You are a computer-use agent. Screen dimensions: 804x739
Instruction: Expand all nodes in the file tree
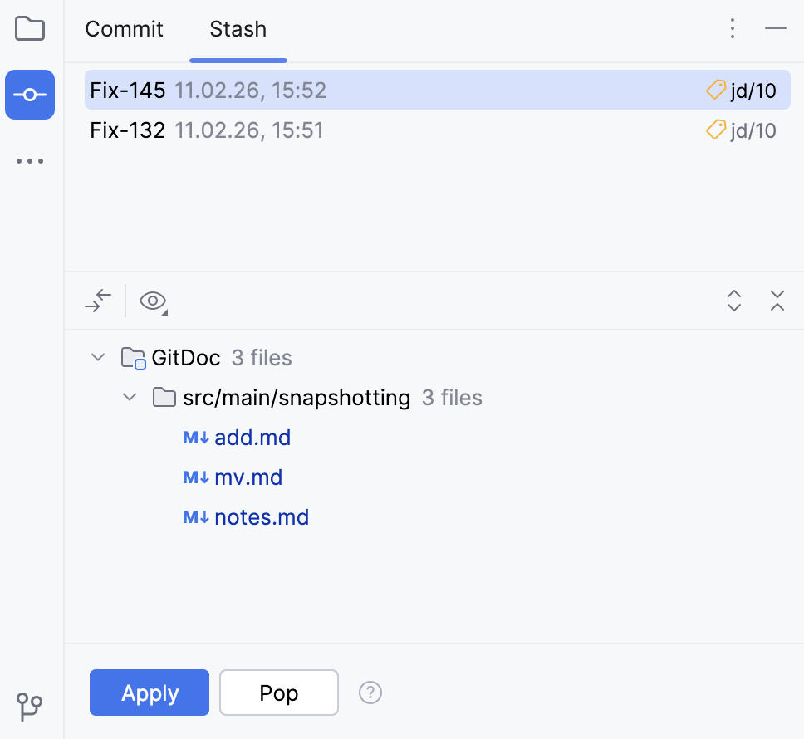coord(734,301)
